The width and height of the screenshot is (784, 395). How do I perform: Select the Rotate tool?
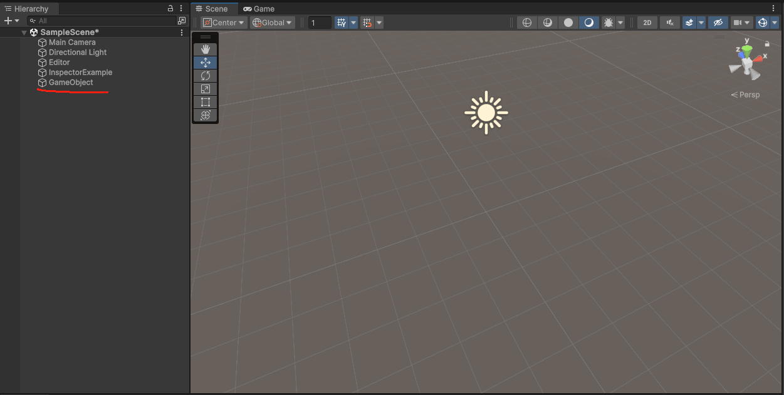(205, 76)
